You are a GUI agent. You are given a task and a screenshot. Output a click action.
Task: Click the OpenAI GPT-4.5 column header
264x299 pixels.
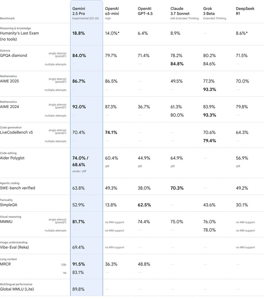click(145, 11)
